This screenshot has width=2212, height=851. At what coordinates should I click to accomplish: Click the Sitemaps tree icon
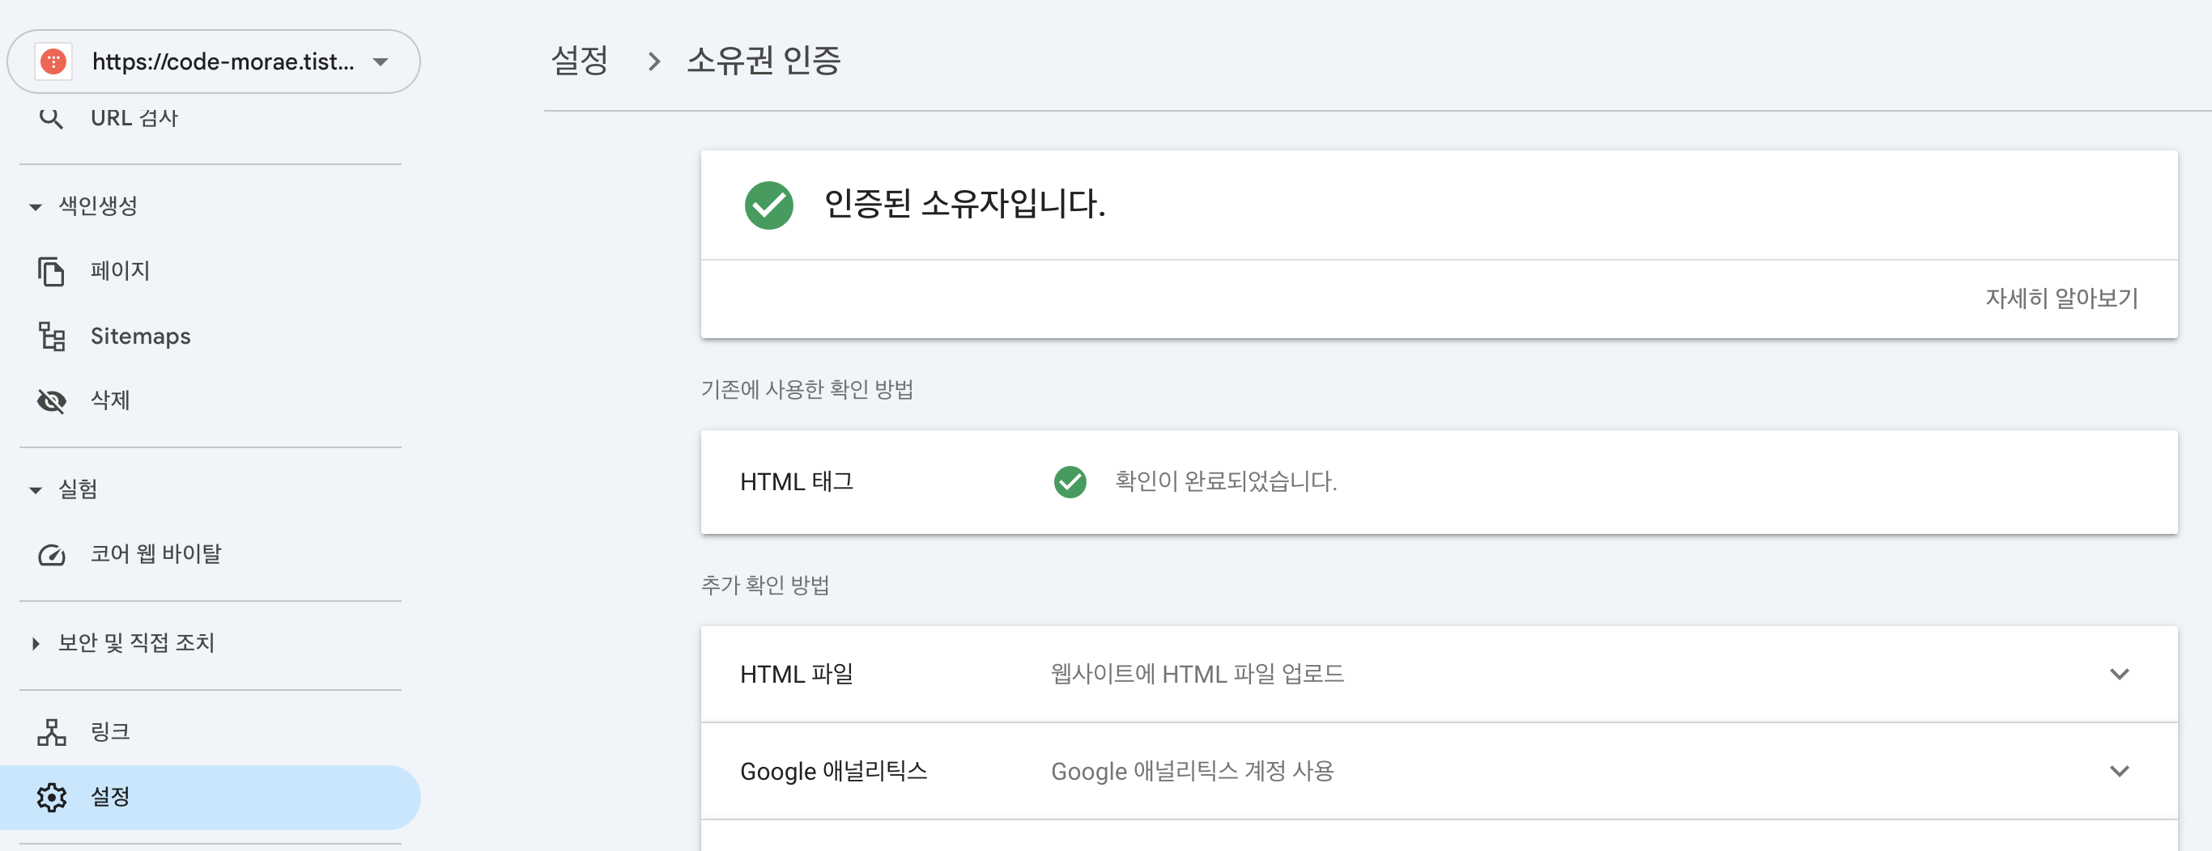pyautogui.click(x=52, y=337)
